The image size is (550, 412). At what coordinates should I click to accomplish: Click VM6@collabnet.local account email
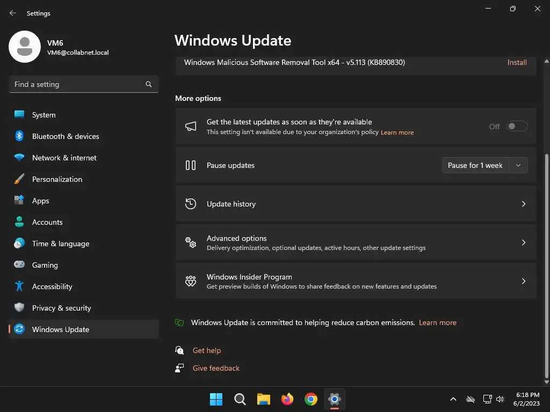pyautogui.click(x=78, y=53)
